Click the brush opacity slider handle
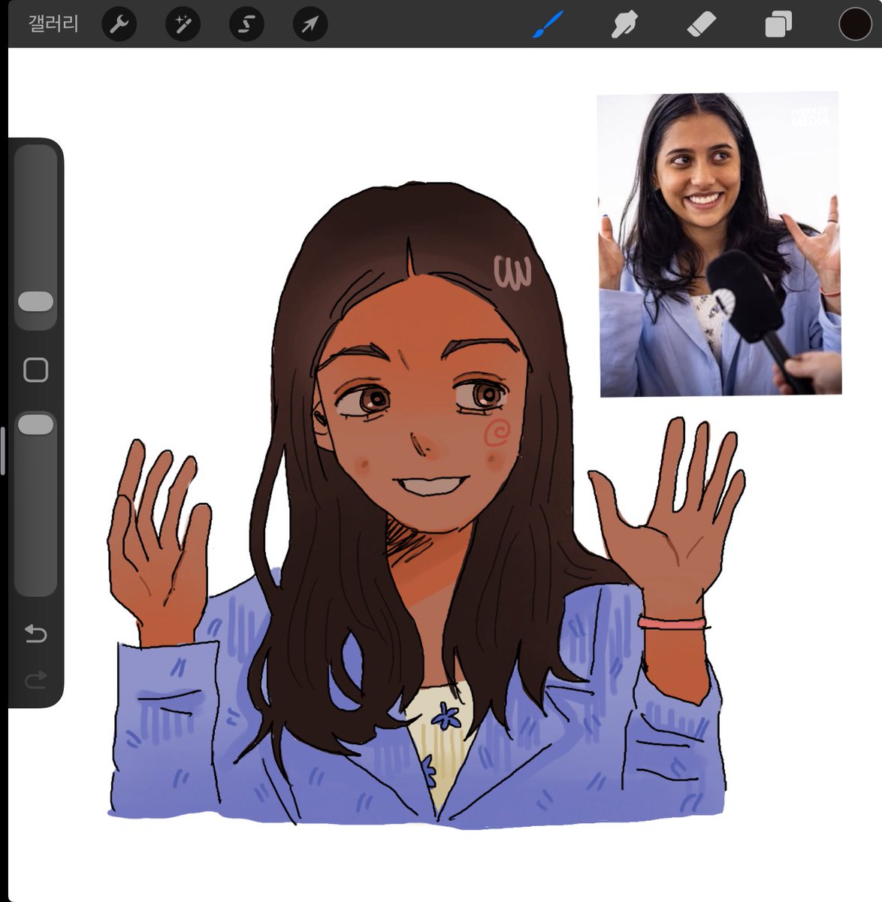Screen dimensions: 882x902 35,425
